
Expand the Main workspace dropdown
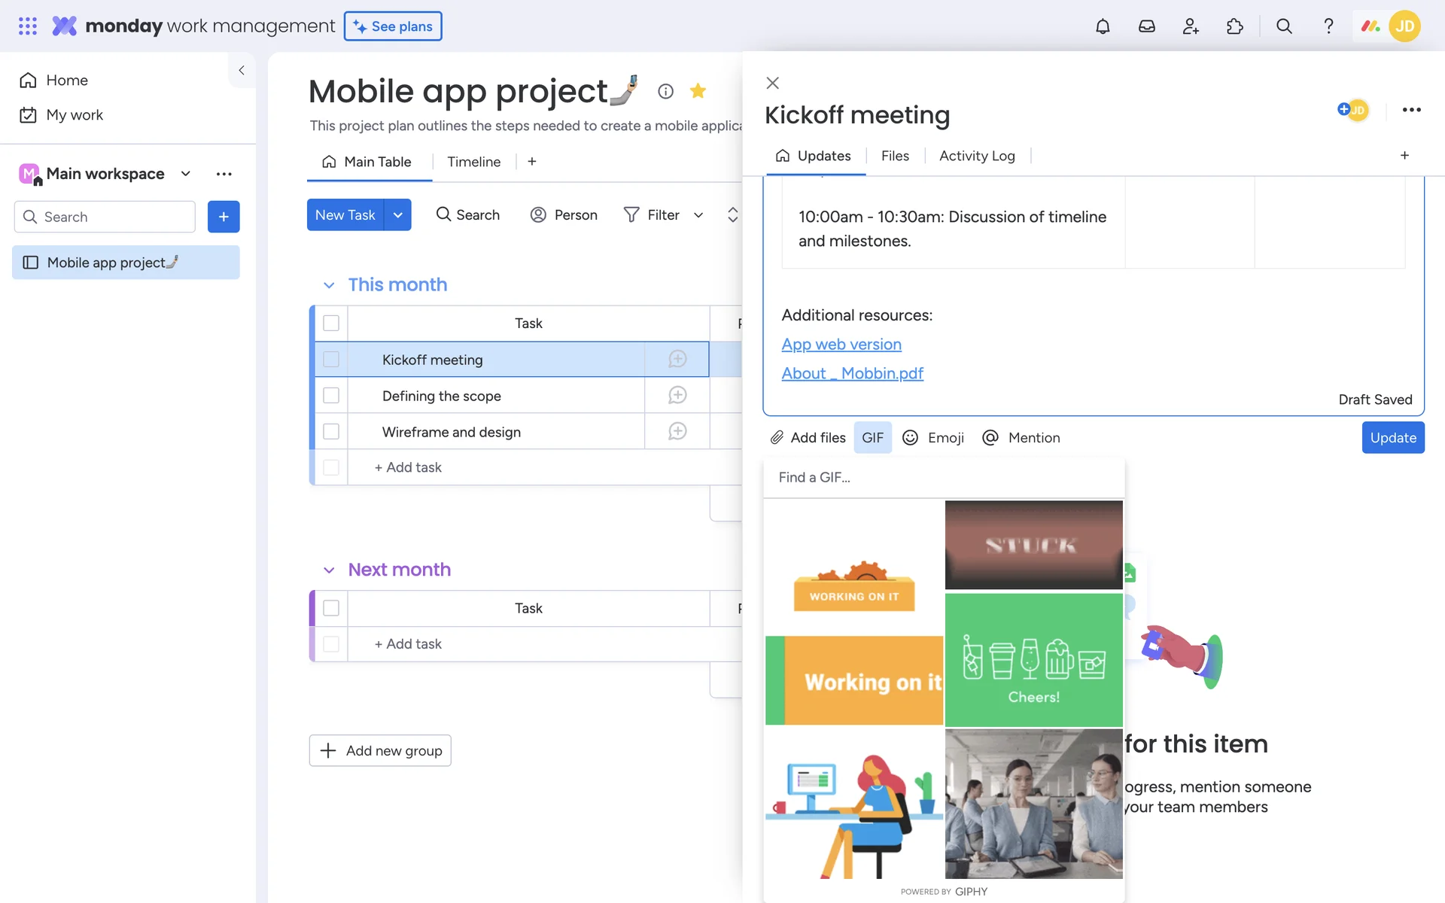coord(186,174)
